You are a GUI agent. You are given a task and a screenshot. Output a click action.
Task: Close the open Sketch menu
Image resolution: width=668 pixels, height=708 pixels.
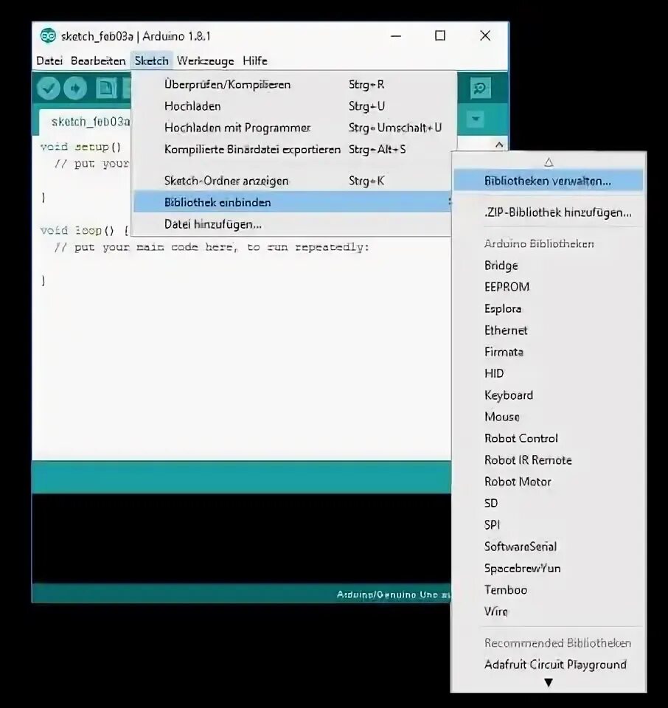point(152,61)
